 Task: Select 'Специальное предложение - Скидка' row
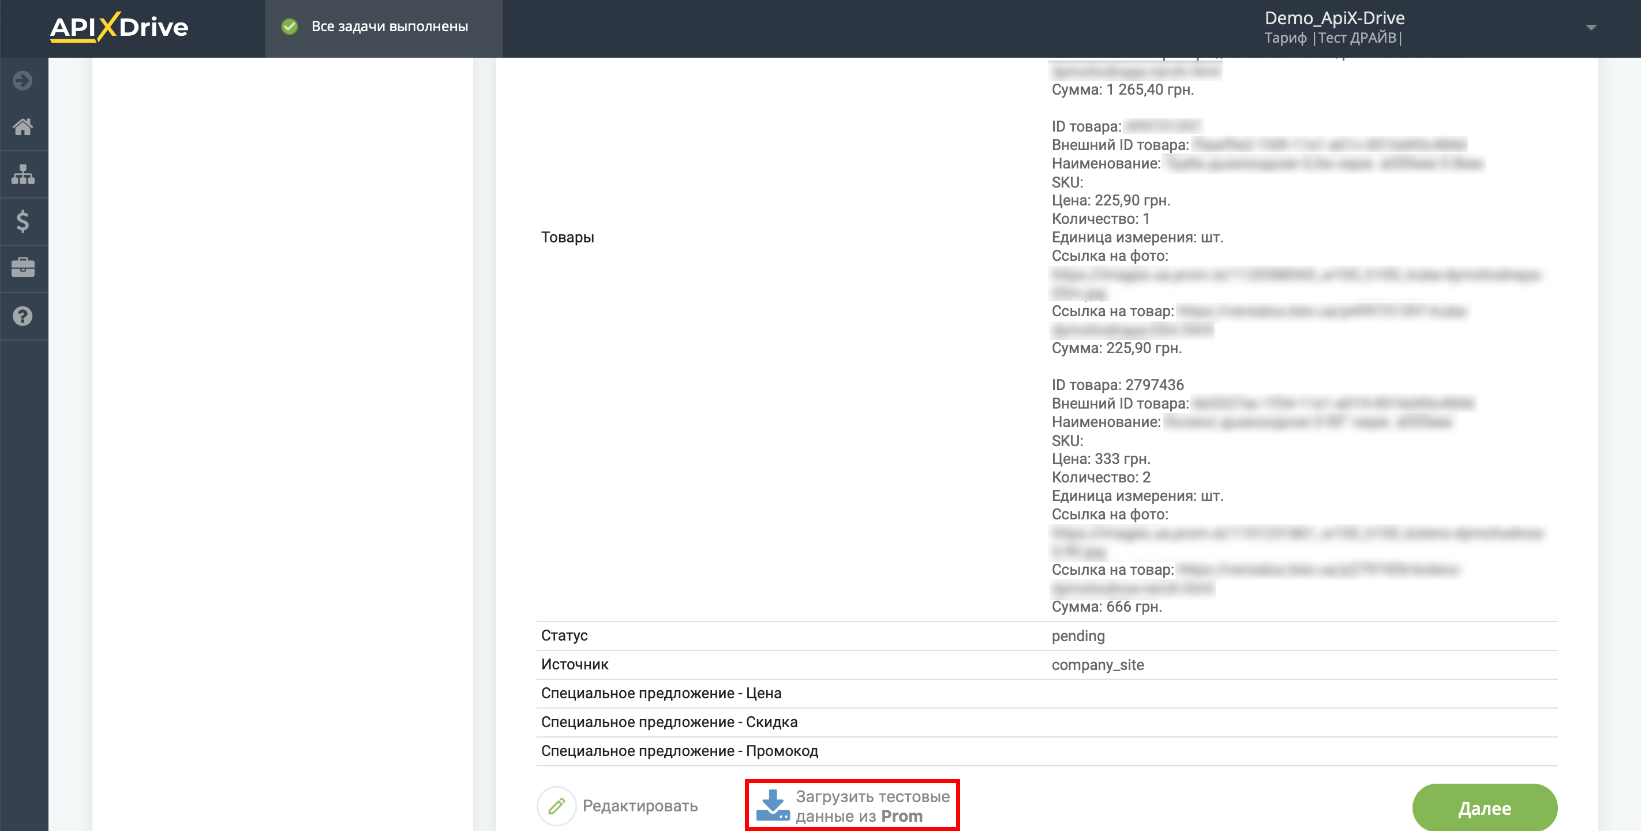point(1047,723)
